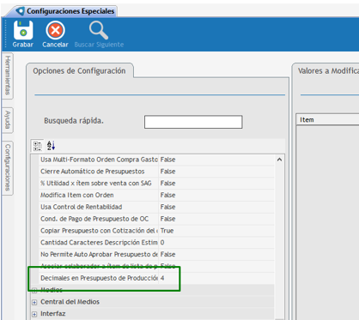Click value 0 of Cantidad Caracteres Descripción
Viewport: 359px width, 320px height.
click(162, 243)
